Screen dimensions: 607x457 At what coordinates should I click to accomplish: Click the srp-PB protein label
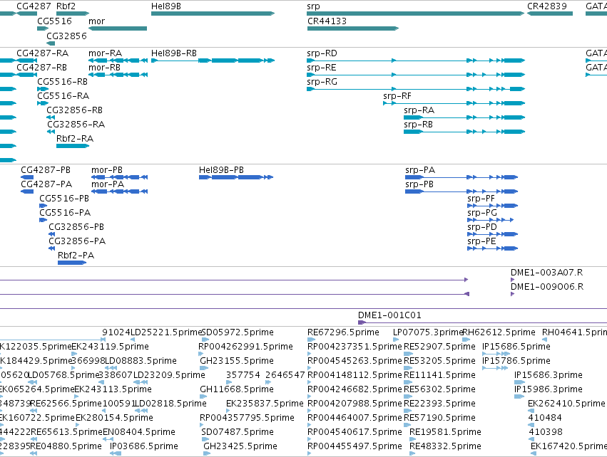coord(419,184)
